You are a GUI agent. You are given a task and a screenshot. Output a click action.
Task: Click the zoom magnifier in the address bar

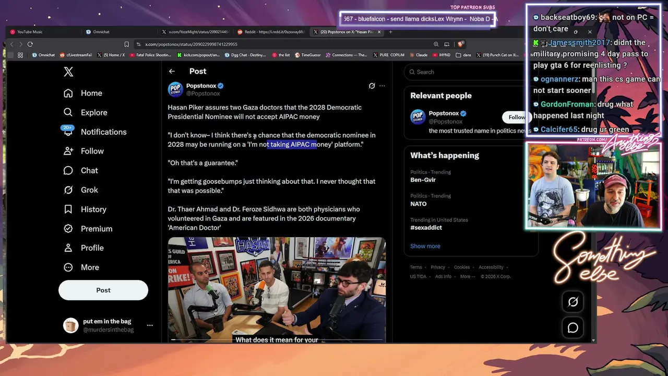click(436, 44)
